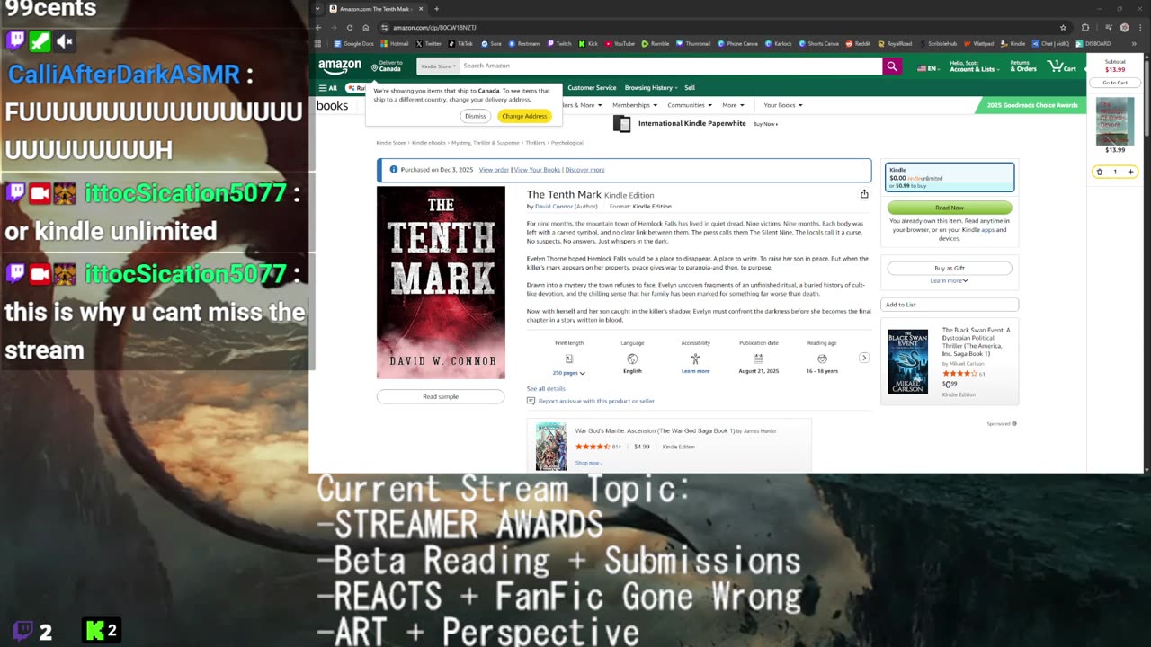Open the Wattpad bookmark

click(979, 43)
